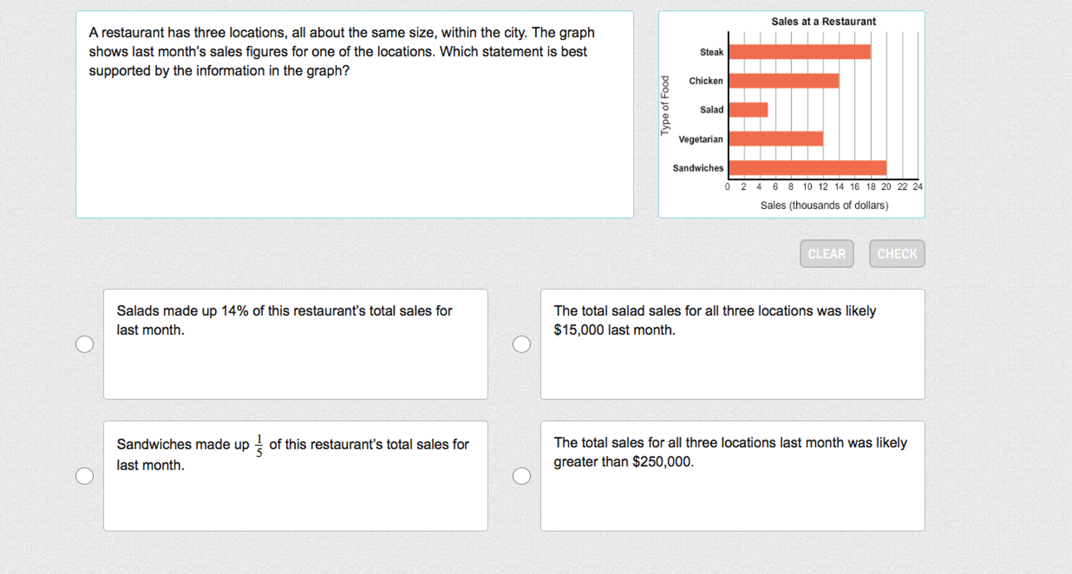The image size is (1072, 574).
Task: Click the 1/5 fraction in the Sandwiches answer
Action: click(x=259, y=446)
